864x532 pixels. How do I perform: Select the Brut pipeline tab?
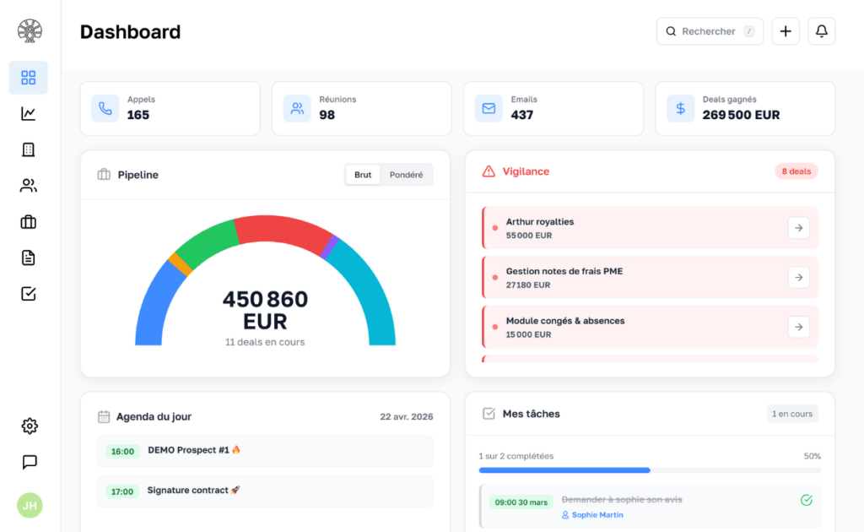click(363, 174)
